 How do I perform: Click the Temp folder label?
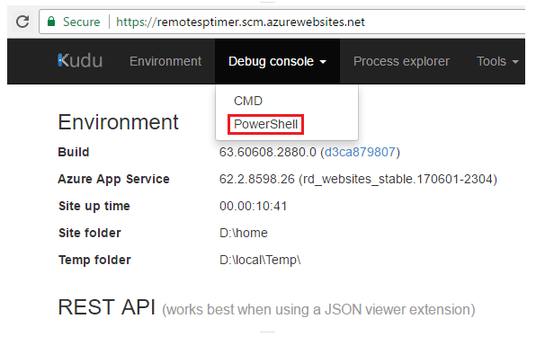coord(94,261)
